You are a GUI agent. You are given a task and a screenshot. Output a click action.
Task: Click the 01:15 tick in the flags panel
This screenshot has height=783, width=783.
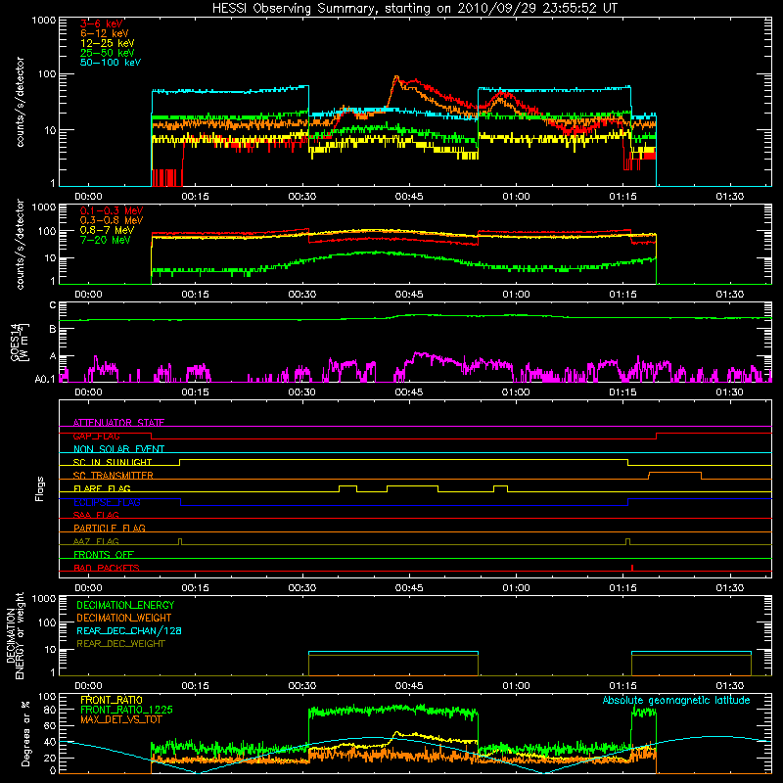[x=622, y=588]
